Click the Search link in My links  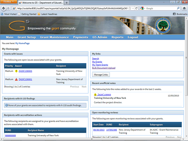click(95, 58)
